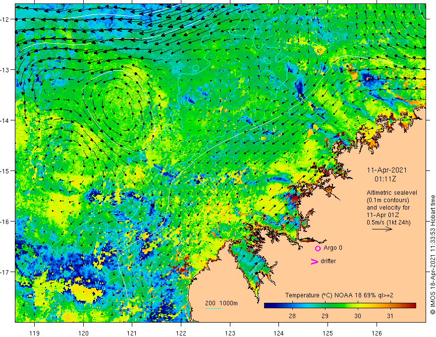Click the cyan 200m depth contour legend line

(213, 308)
